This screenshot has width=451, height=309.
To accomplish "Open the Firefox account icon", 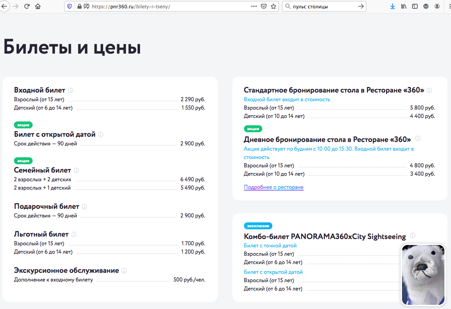I will tap(437, 6).
